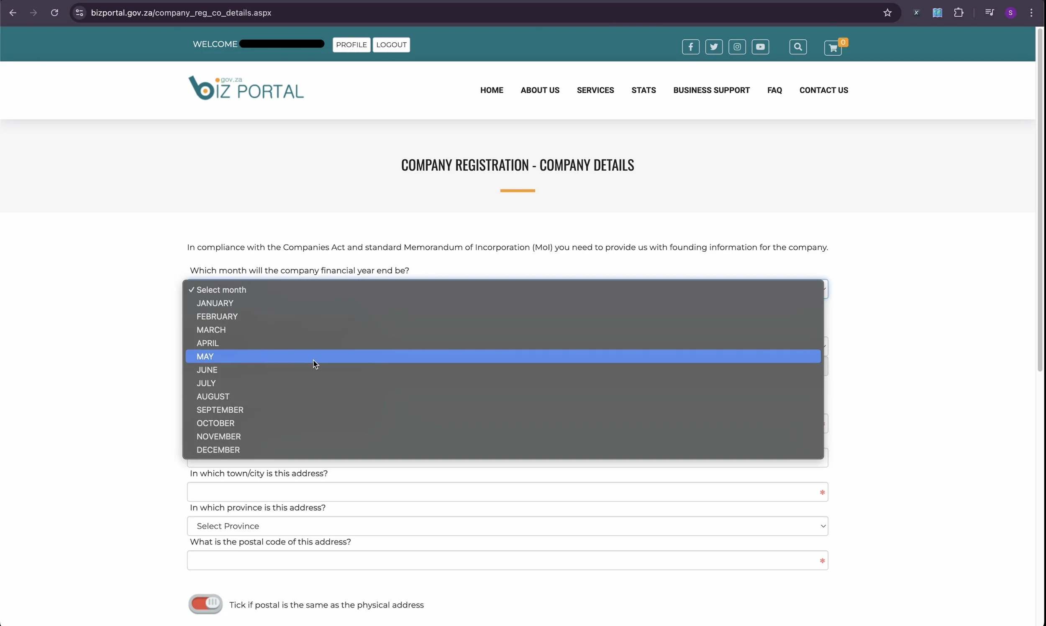1046x626 pixels.
Task: Open the SERVICES menu item
Action: click(x=595, y=90)
